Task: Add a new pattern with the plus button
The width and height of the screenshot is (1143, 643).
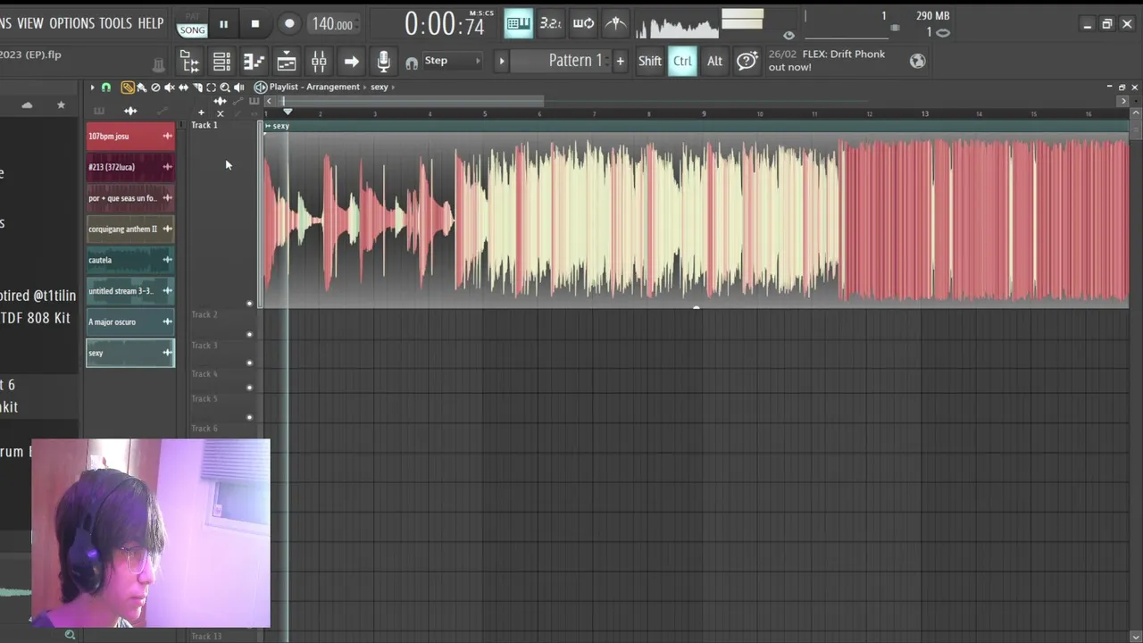Action: (x=620, y=61)
